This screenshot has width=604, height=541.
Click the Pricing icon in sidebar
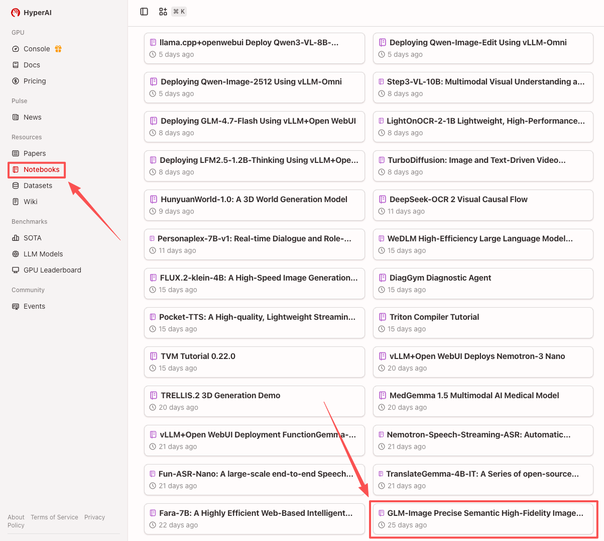(16, 81)
